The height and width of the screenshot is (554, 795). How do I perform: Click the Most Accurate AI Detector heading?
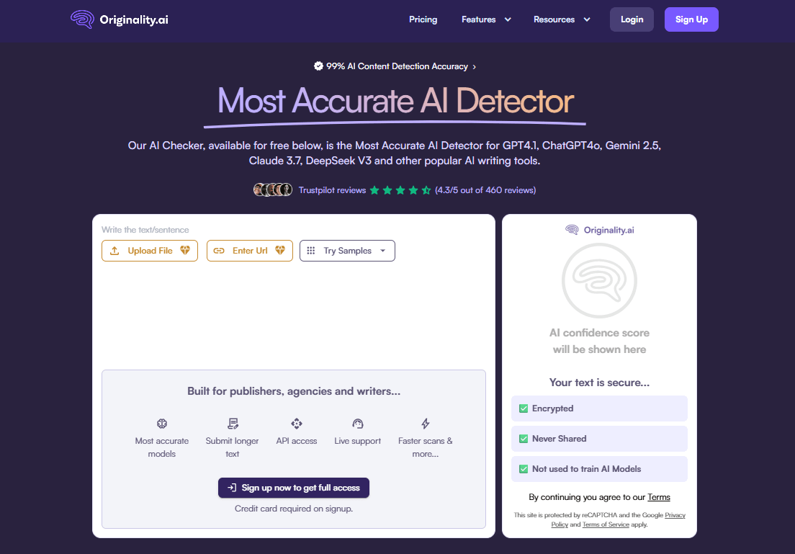click(395, 100)
